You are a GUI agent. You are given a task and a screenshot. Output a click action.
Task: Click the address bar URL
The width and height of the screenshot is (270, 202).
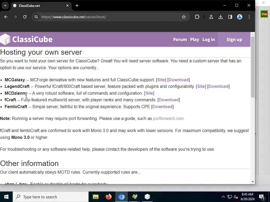pos(74,17)
